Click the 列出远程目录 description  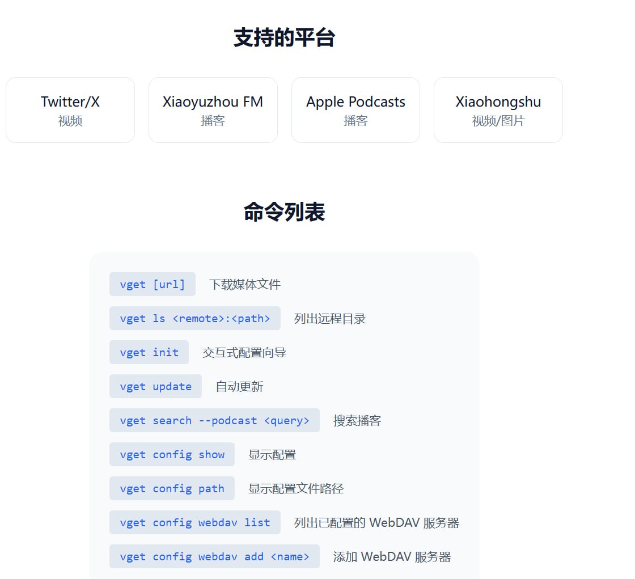pos(329,319)
